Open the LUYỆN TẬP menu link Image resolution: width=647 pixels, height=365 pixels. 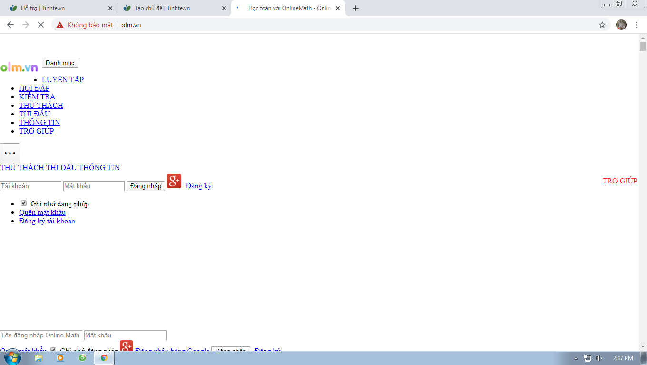pyautogui.click(x=63, y=80)
